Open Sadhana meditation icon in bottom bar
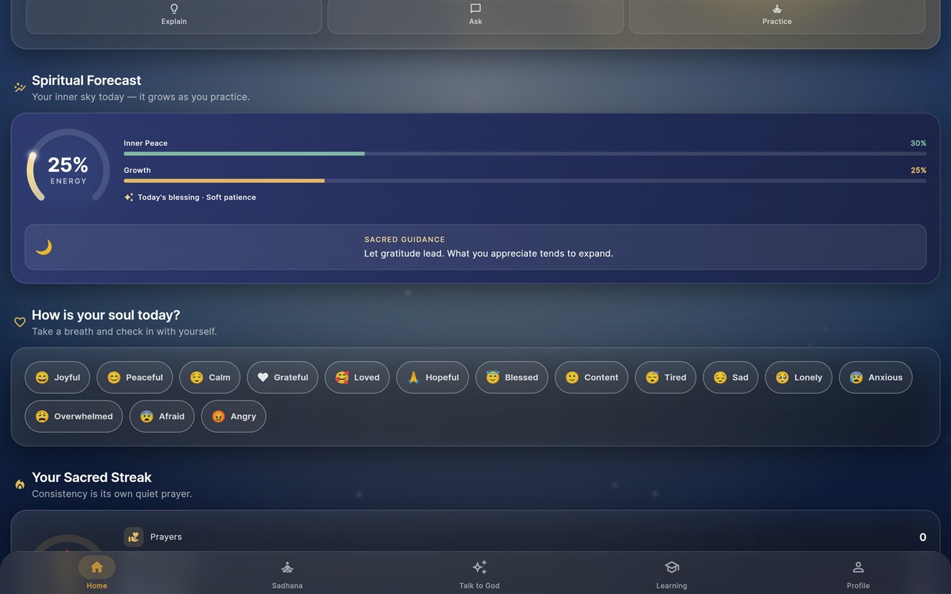Screen dimensions: 951x594 coord(287,567)
